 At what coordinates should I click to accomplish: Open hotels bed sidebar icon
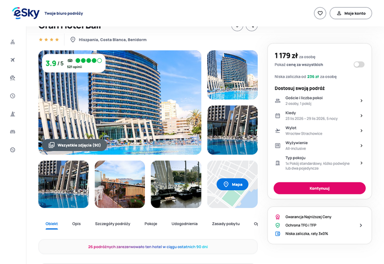pos(13,132)
